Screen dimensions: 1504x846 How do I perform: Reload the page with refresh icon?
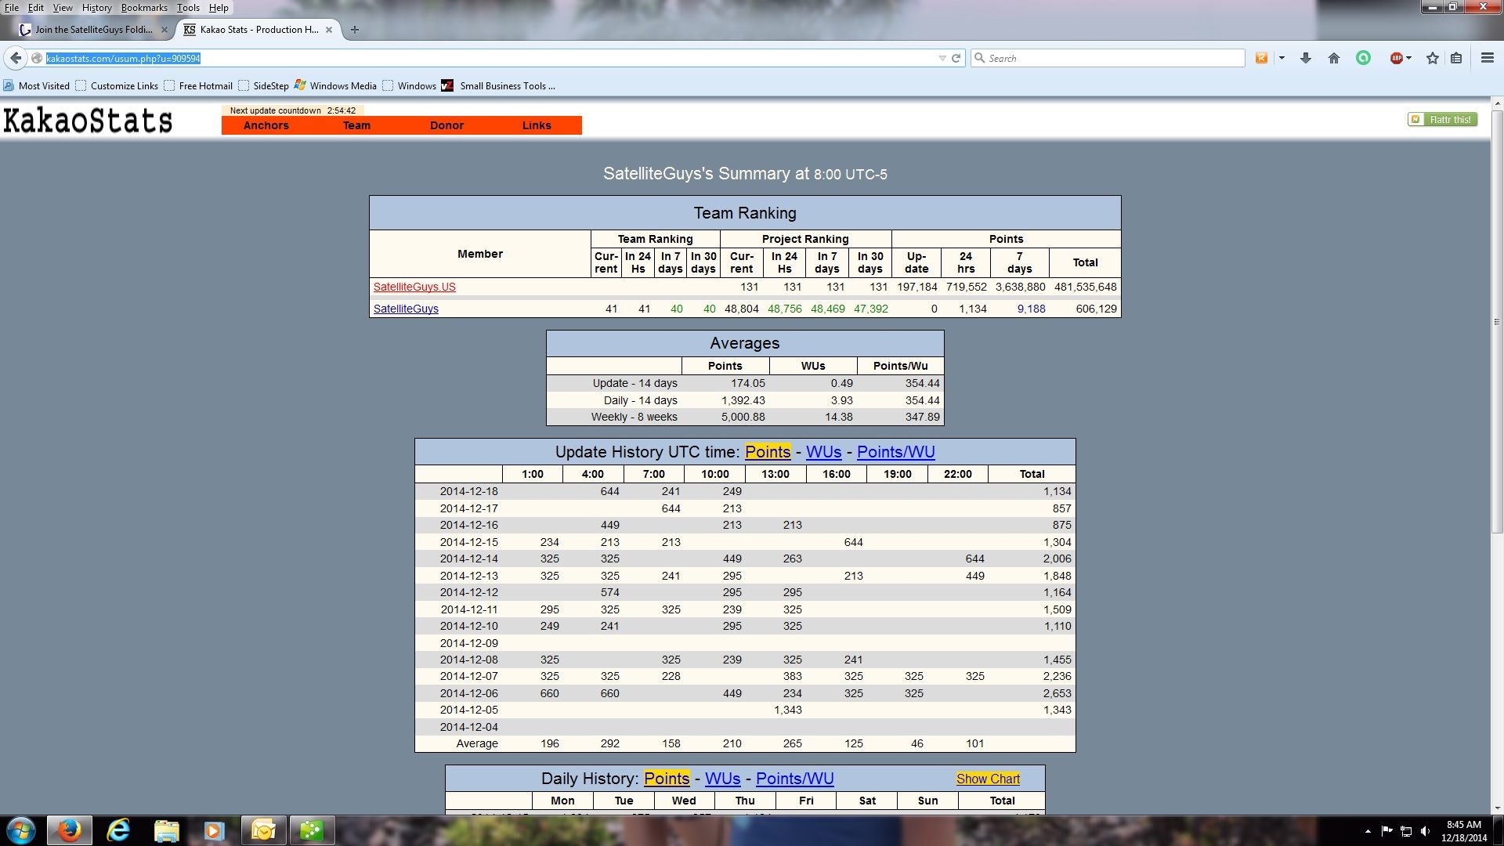[x=956, y=58]
